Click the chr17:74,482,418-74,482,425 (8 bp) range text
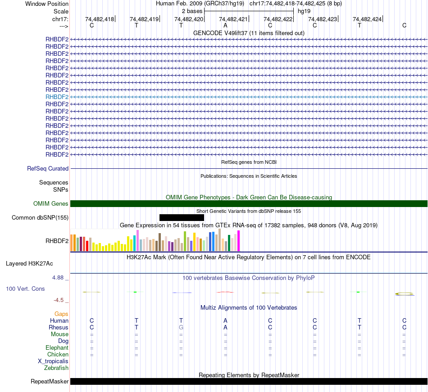 coord(296,4)
